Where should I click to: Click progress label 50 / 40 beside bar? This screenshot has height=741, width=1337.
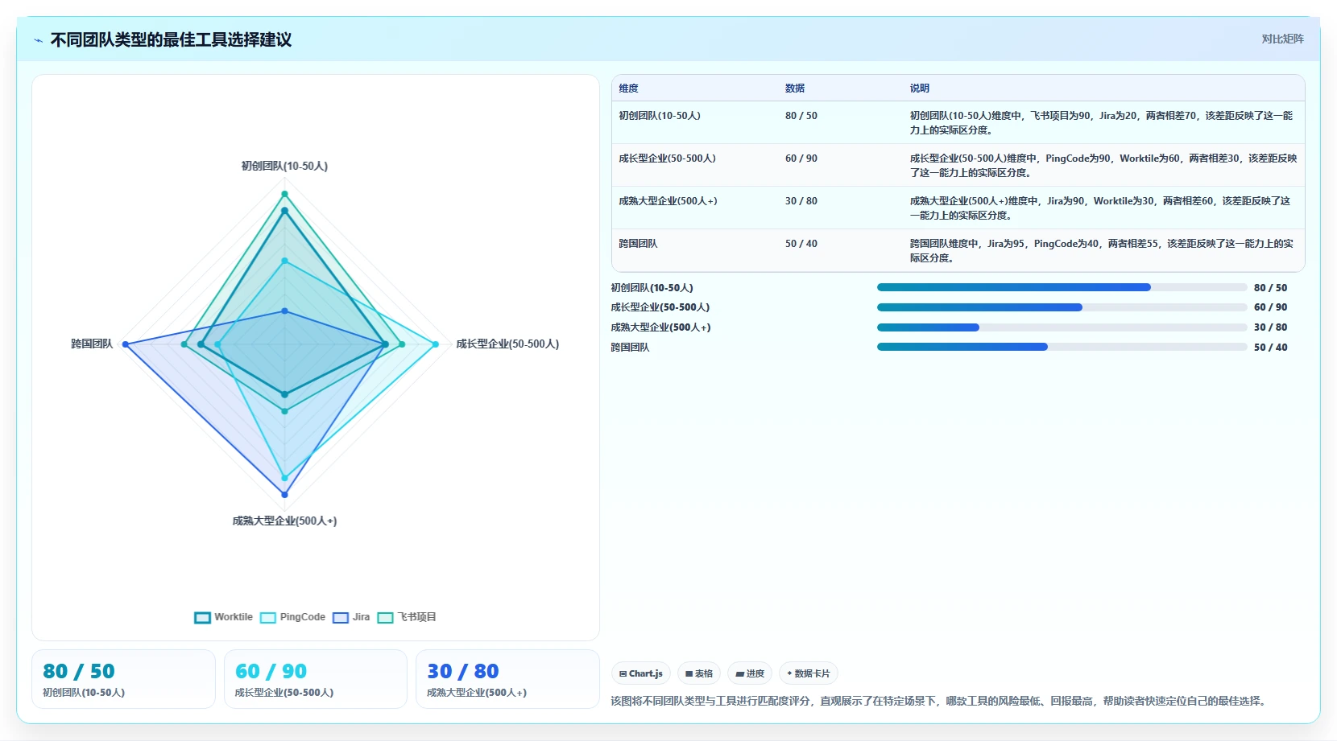pos(1270,348)
